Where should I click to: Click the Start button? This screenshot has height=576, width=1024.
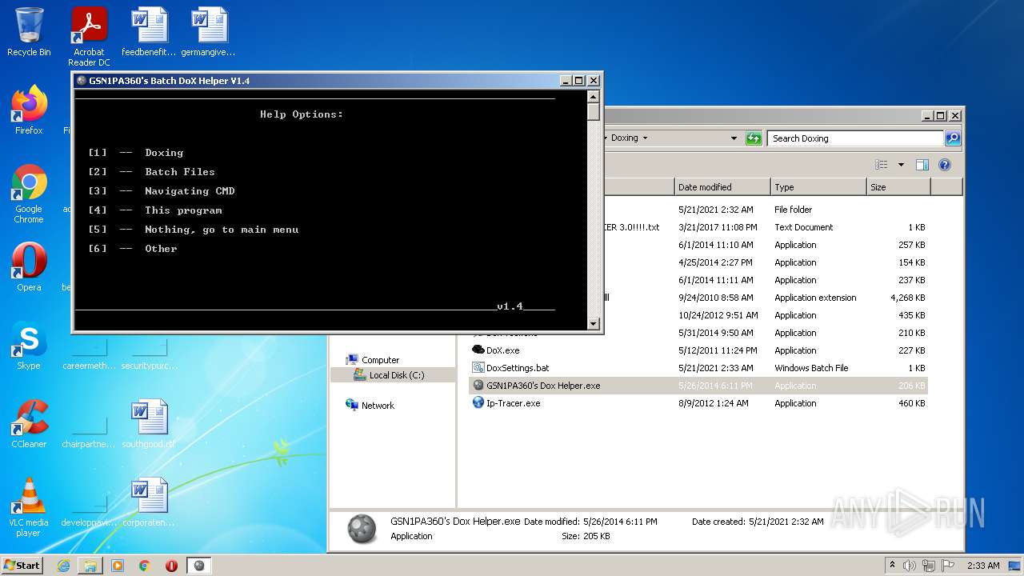pos(22,566)
